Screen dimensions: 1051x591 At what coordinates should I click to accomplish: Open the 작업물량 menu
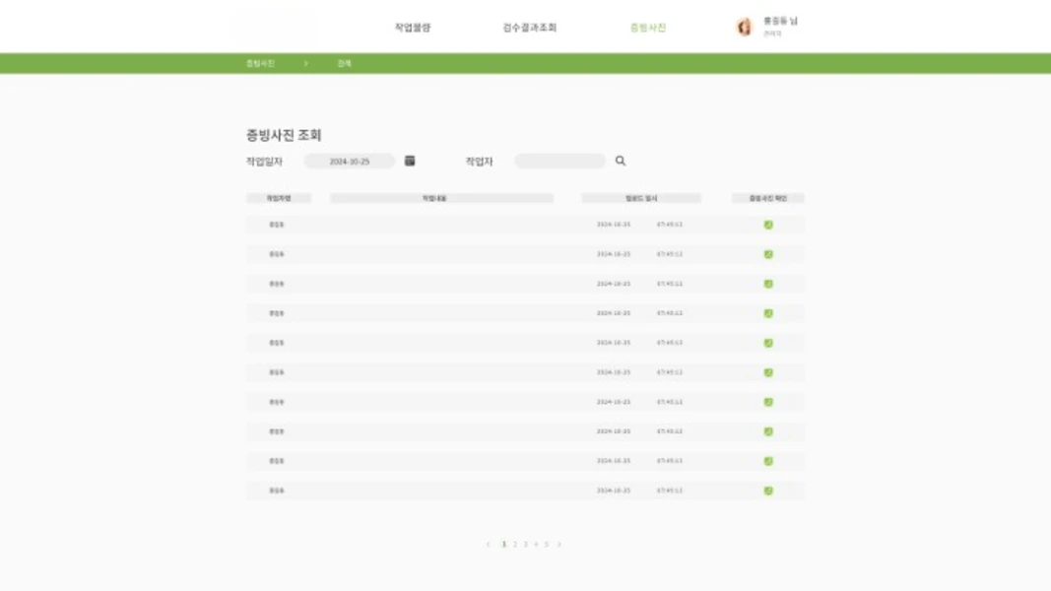(412, 28)
